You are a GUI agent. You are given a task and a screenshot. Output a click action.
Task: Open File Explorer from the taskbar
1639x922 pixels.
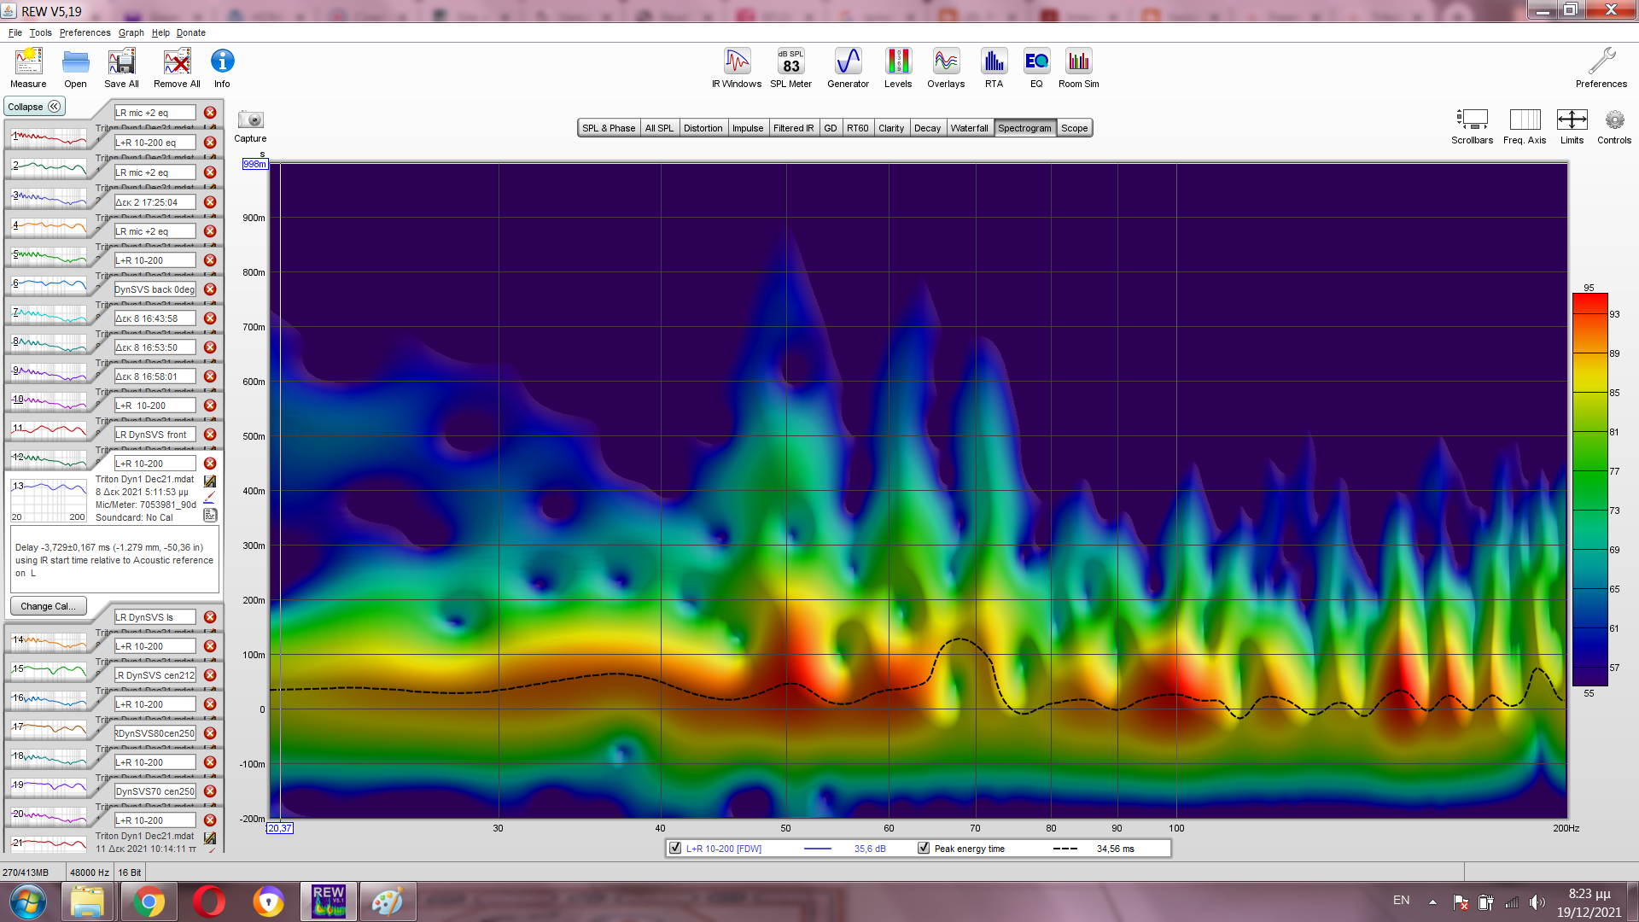87,902
